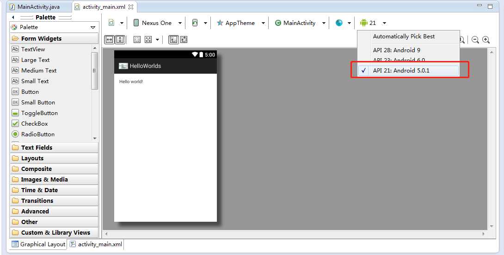The height and width of the screenshot is (255, 504).
Task: Zoom in the layout canvas
Action: click(486, 40)
